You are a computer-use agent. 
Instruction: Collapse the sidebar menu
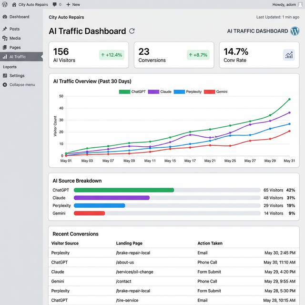pyautogui.click(x=21, y=85)
